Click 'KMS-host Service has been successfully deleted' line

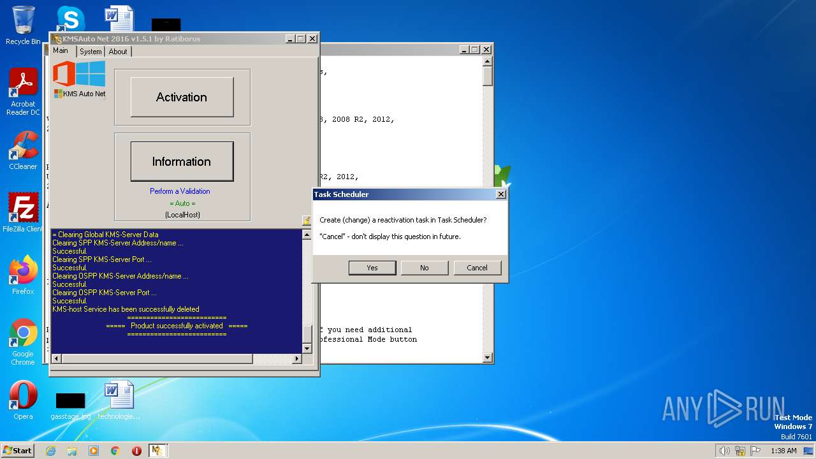coord(126,309)
